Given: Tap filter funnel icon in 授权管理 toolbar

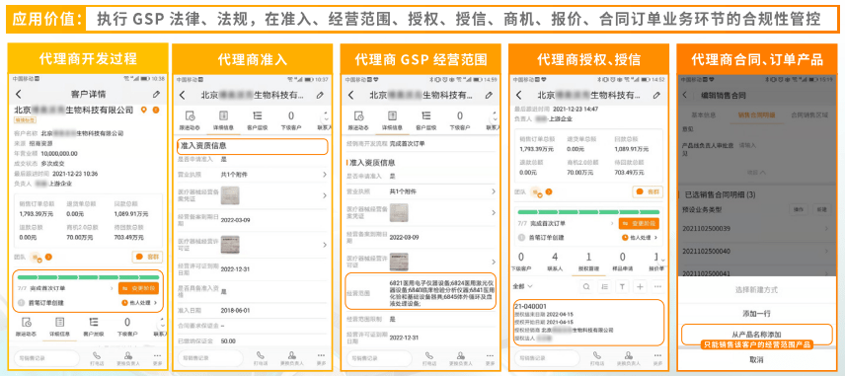Looking at the screenshot, I should [x=622, y=286].
